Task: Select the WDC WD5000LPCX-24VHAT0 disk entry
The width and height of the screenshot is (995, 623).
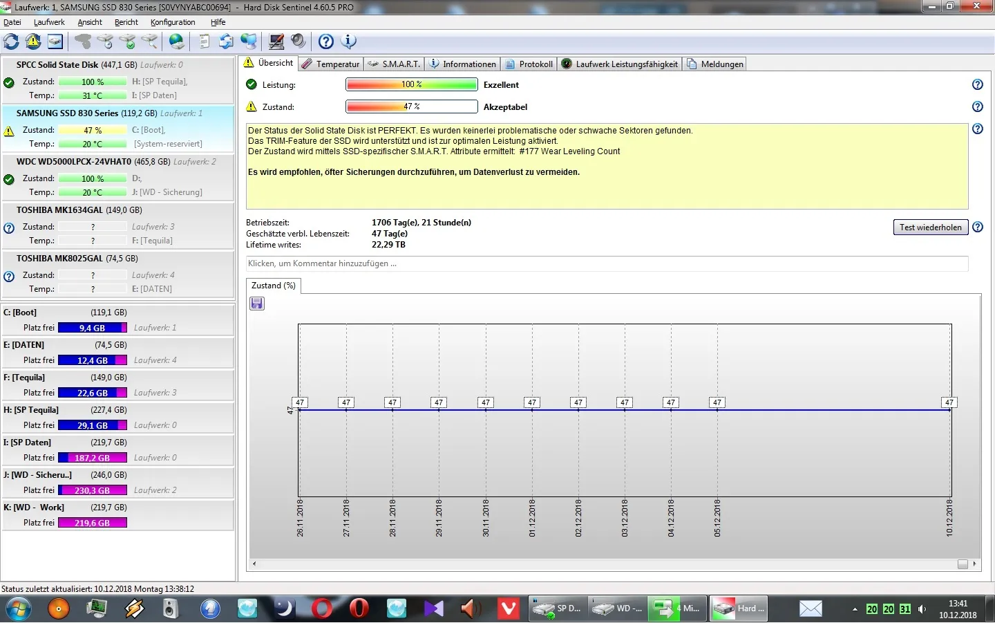Action: coord(117,177)
